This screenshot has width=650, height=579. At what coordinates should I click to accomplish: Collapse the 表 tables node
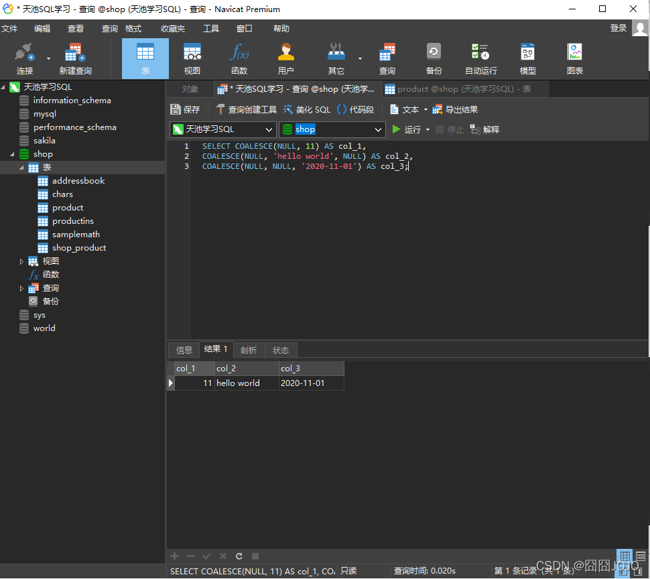[x=21, y=168]
